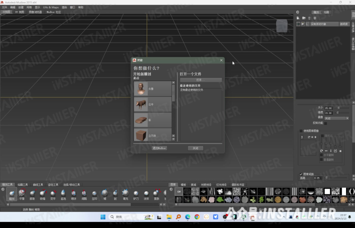This screenshot has width=355, height=228.
Task: Click the new layer icon in layers panel
Action: point(298,18)
